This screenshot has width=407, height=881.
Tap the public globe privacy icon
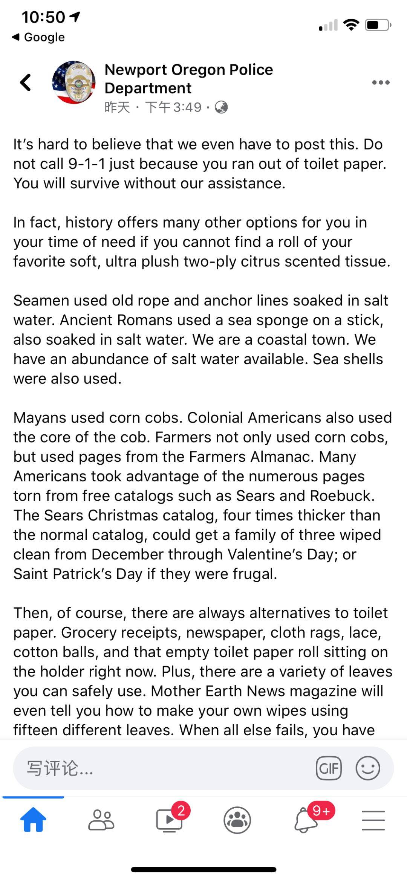tap(221, 107)
